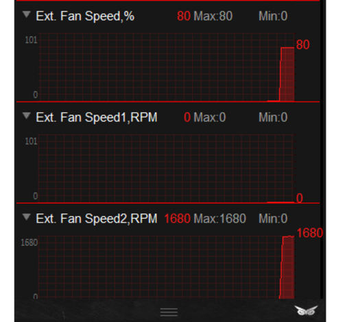Click the Ext. Fan Speed1,RPM label

pos(97,117)
